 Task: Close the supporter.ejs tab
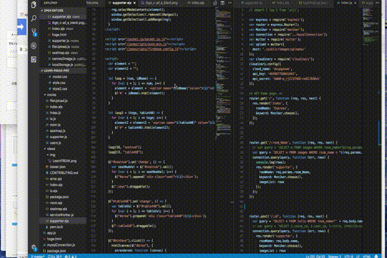135,3
